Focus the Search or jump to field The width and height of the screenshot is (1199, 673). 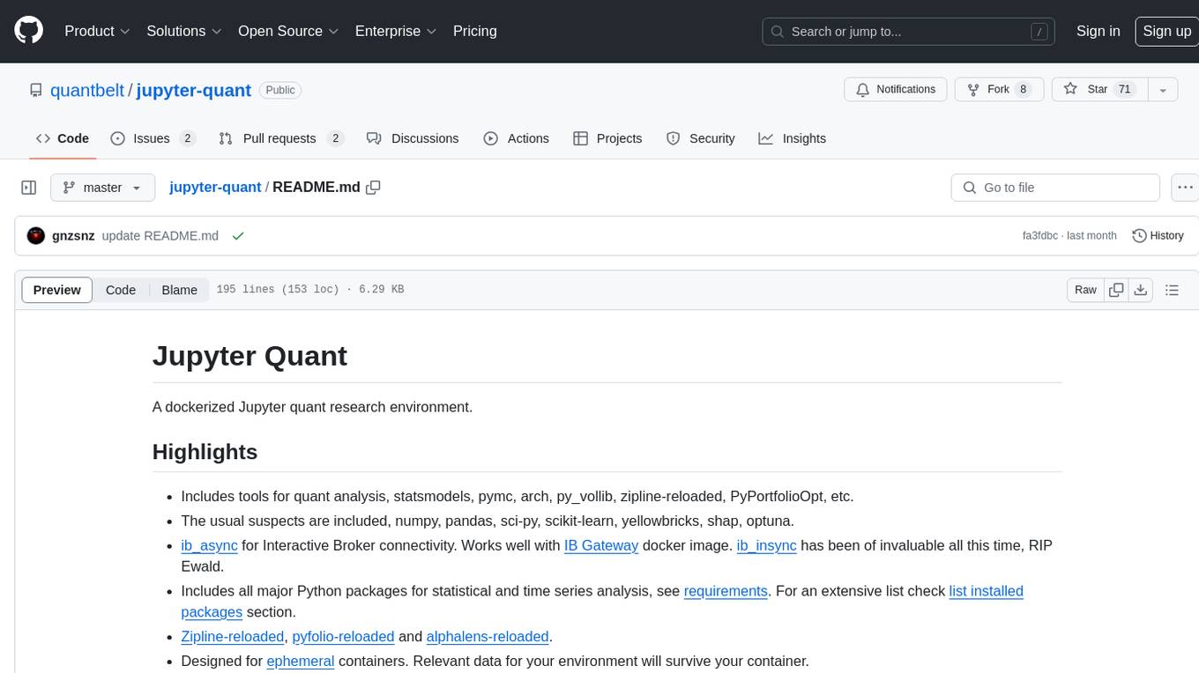[x=909, y=32]
